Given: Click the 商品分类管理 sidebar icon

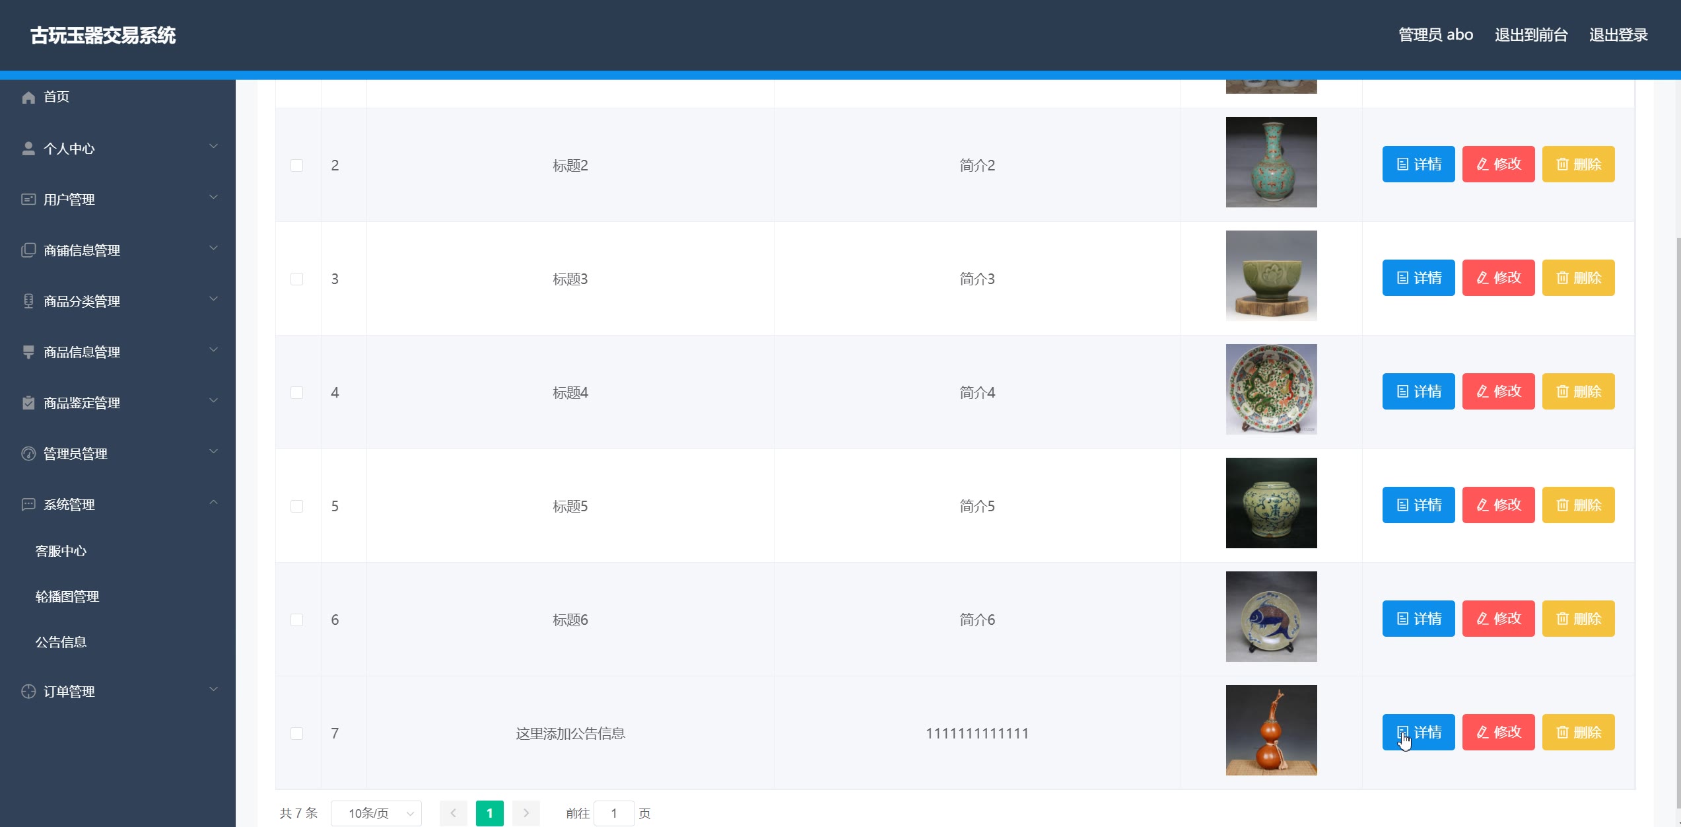Looking at the screenshot, I should [x=28, y=301].
